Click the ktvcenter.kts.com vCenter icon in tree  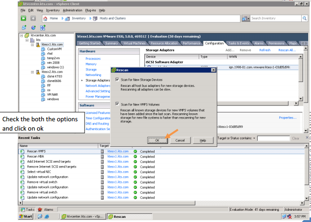tap(27, 35)
